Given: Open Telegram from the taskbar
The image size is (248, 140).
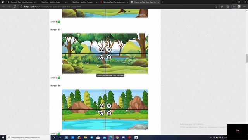Looking at the screenshot, I should pyautogui.click(x=92, y=137).
